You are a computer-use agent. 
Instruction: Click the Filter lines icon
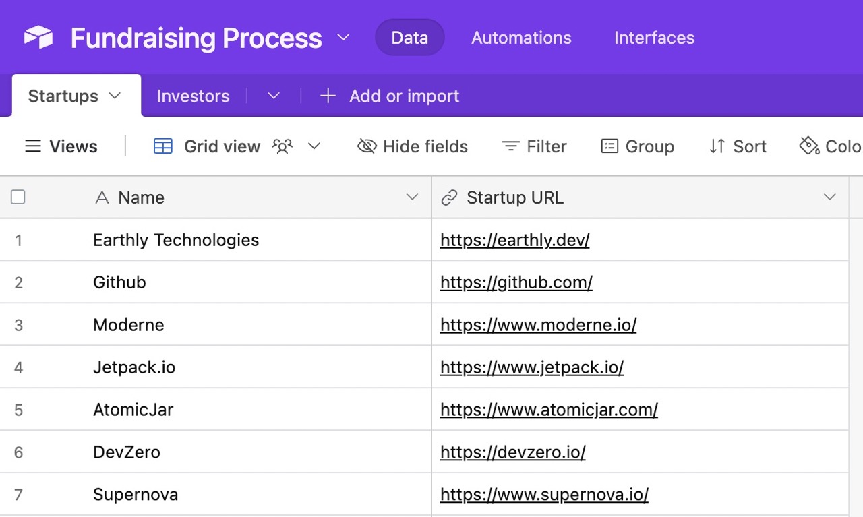point(510,146)
